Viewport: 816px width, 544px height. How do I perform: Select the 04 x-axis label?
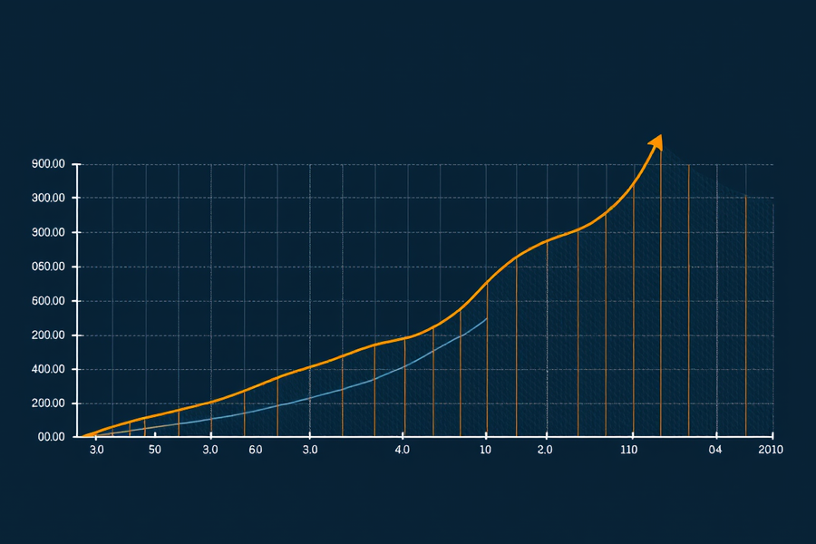pos(715,450)
